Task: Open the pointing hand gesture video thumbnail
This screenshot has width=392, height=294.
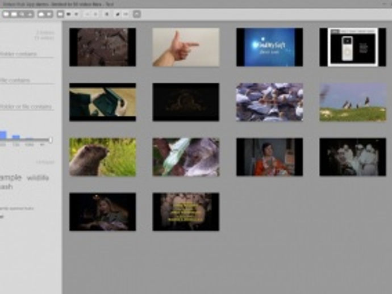Action: (186, 47)
